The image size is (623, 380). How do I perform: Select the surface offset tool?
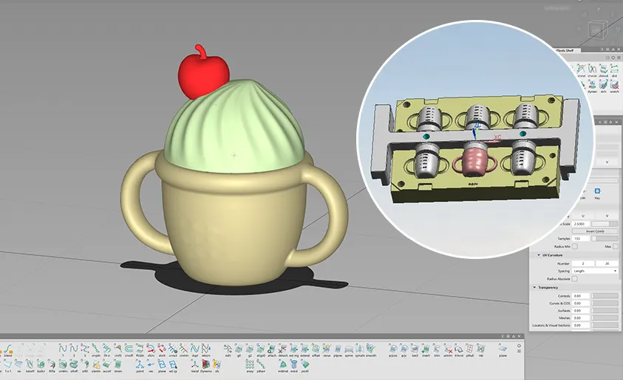pos(316,350)
